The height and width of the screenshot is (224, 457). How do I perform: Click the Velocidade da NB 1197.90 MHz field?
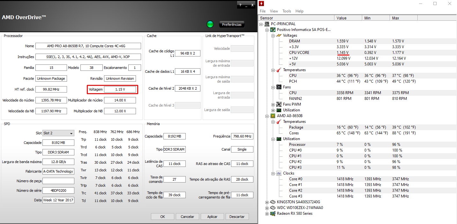[x=51, y=111]
